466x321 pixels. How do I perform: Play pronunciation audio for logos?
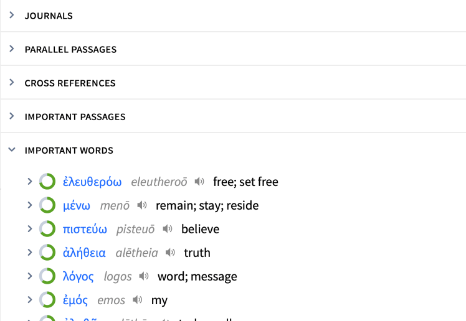point(144,276)
